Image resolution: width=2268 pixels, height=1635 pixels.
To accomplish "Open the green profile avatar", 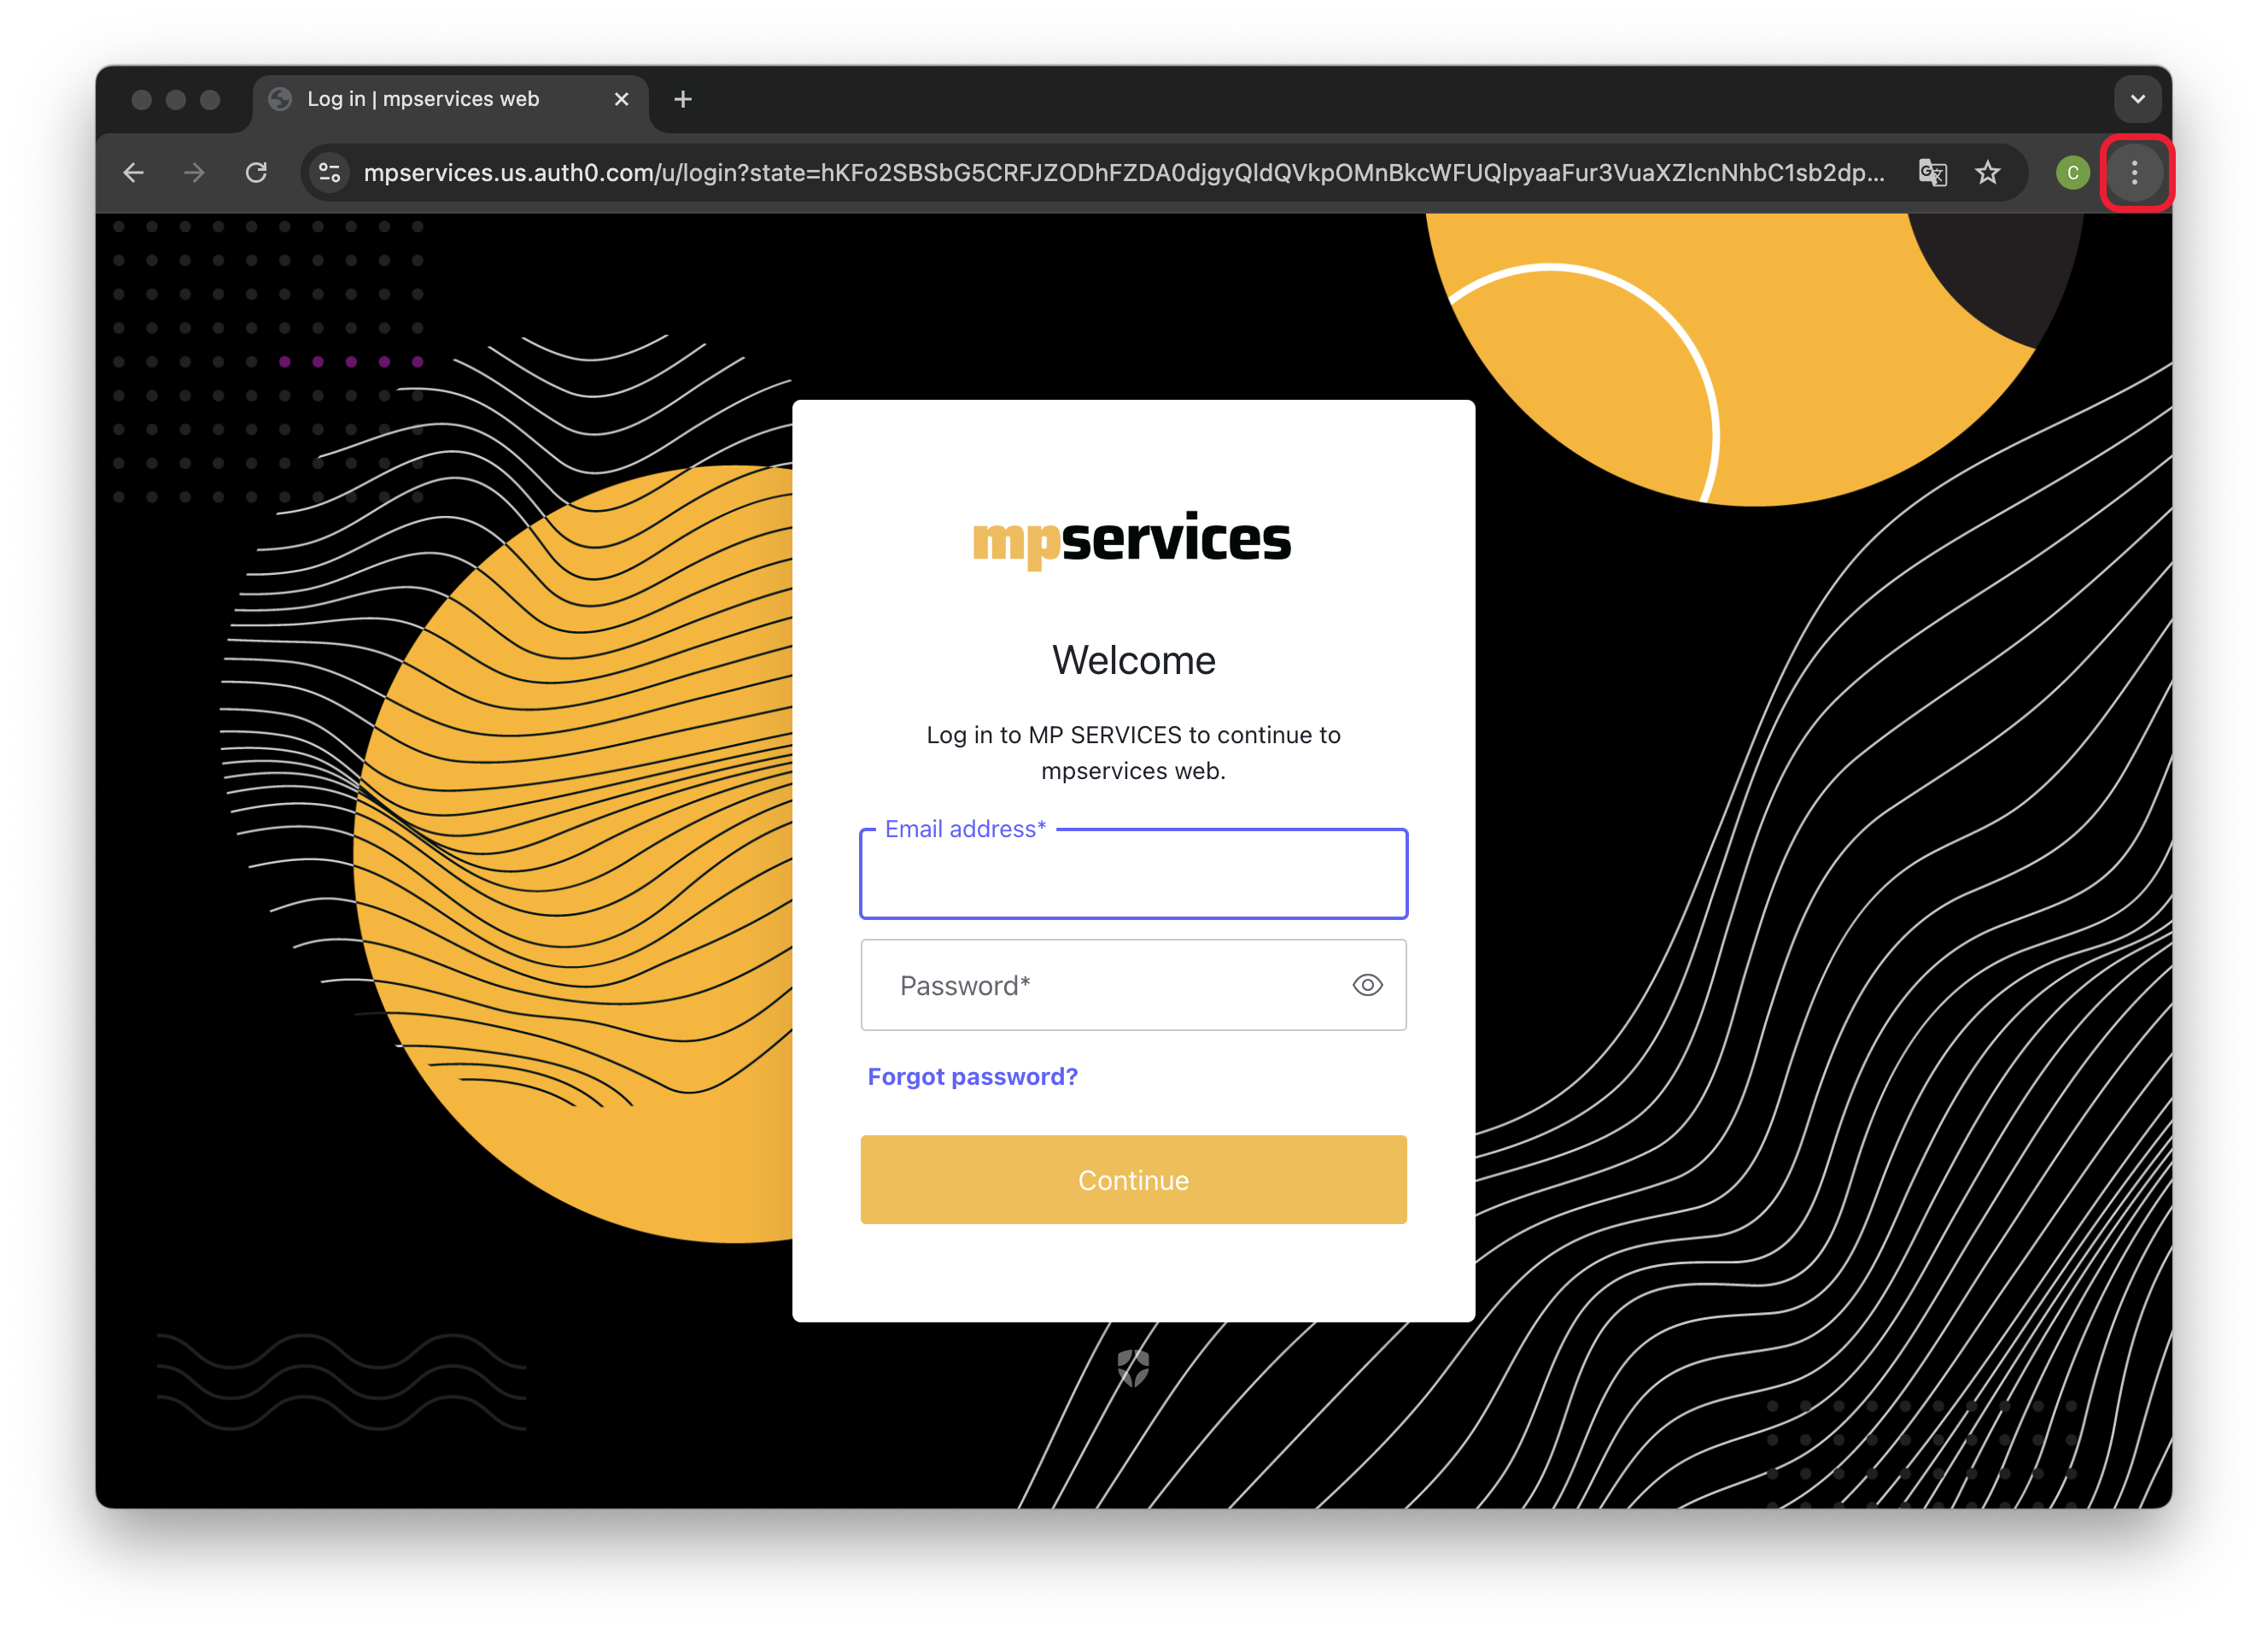I will pyautogui.click(x=2072, y=173).
